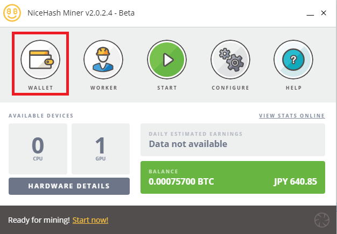
Task: Click the Data not available text
Action: coord(188,144)
